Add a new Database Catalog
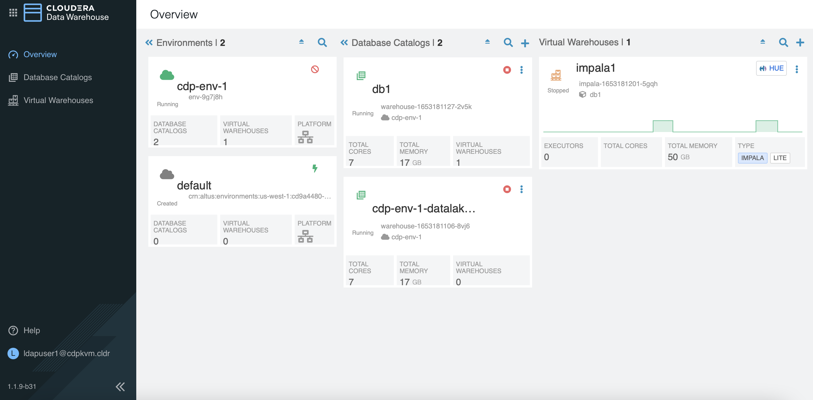The width and height of the screenshot is (813, 400). 525,43
